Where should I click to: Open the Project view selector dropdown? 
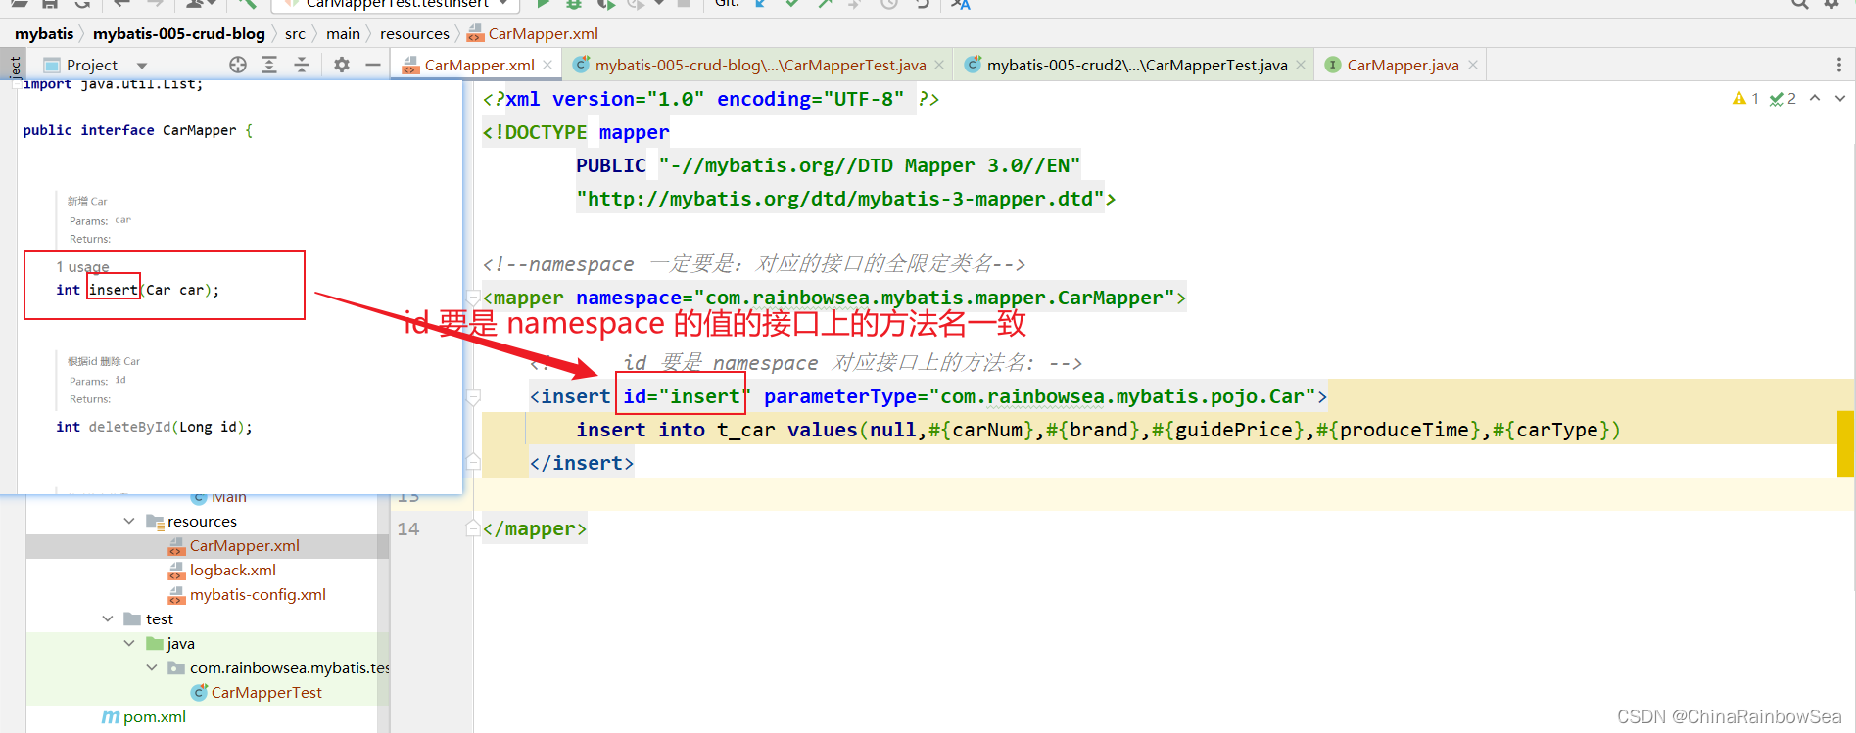[x=142, y=66]
